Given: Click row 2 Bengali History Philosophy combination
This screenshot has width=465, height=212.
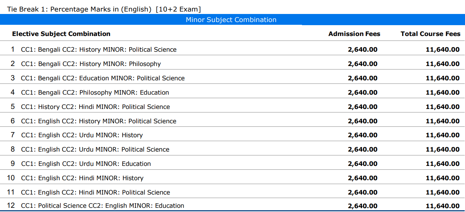Looking at the screenshot, I should tap(91, 64).
